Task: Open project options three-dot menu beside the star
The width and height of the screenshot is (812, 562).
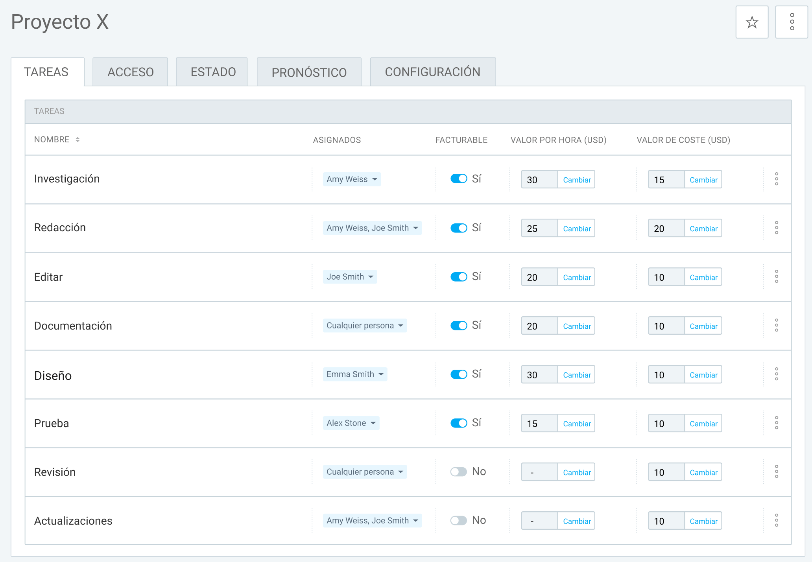Action: click(x=792, y=22)
